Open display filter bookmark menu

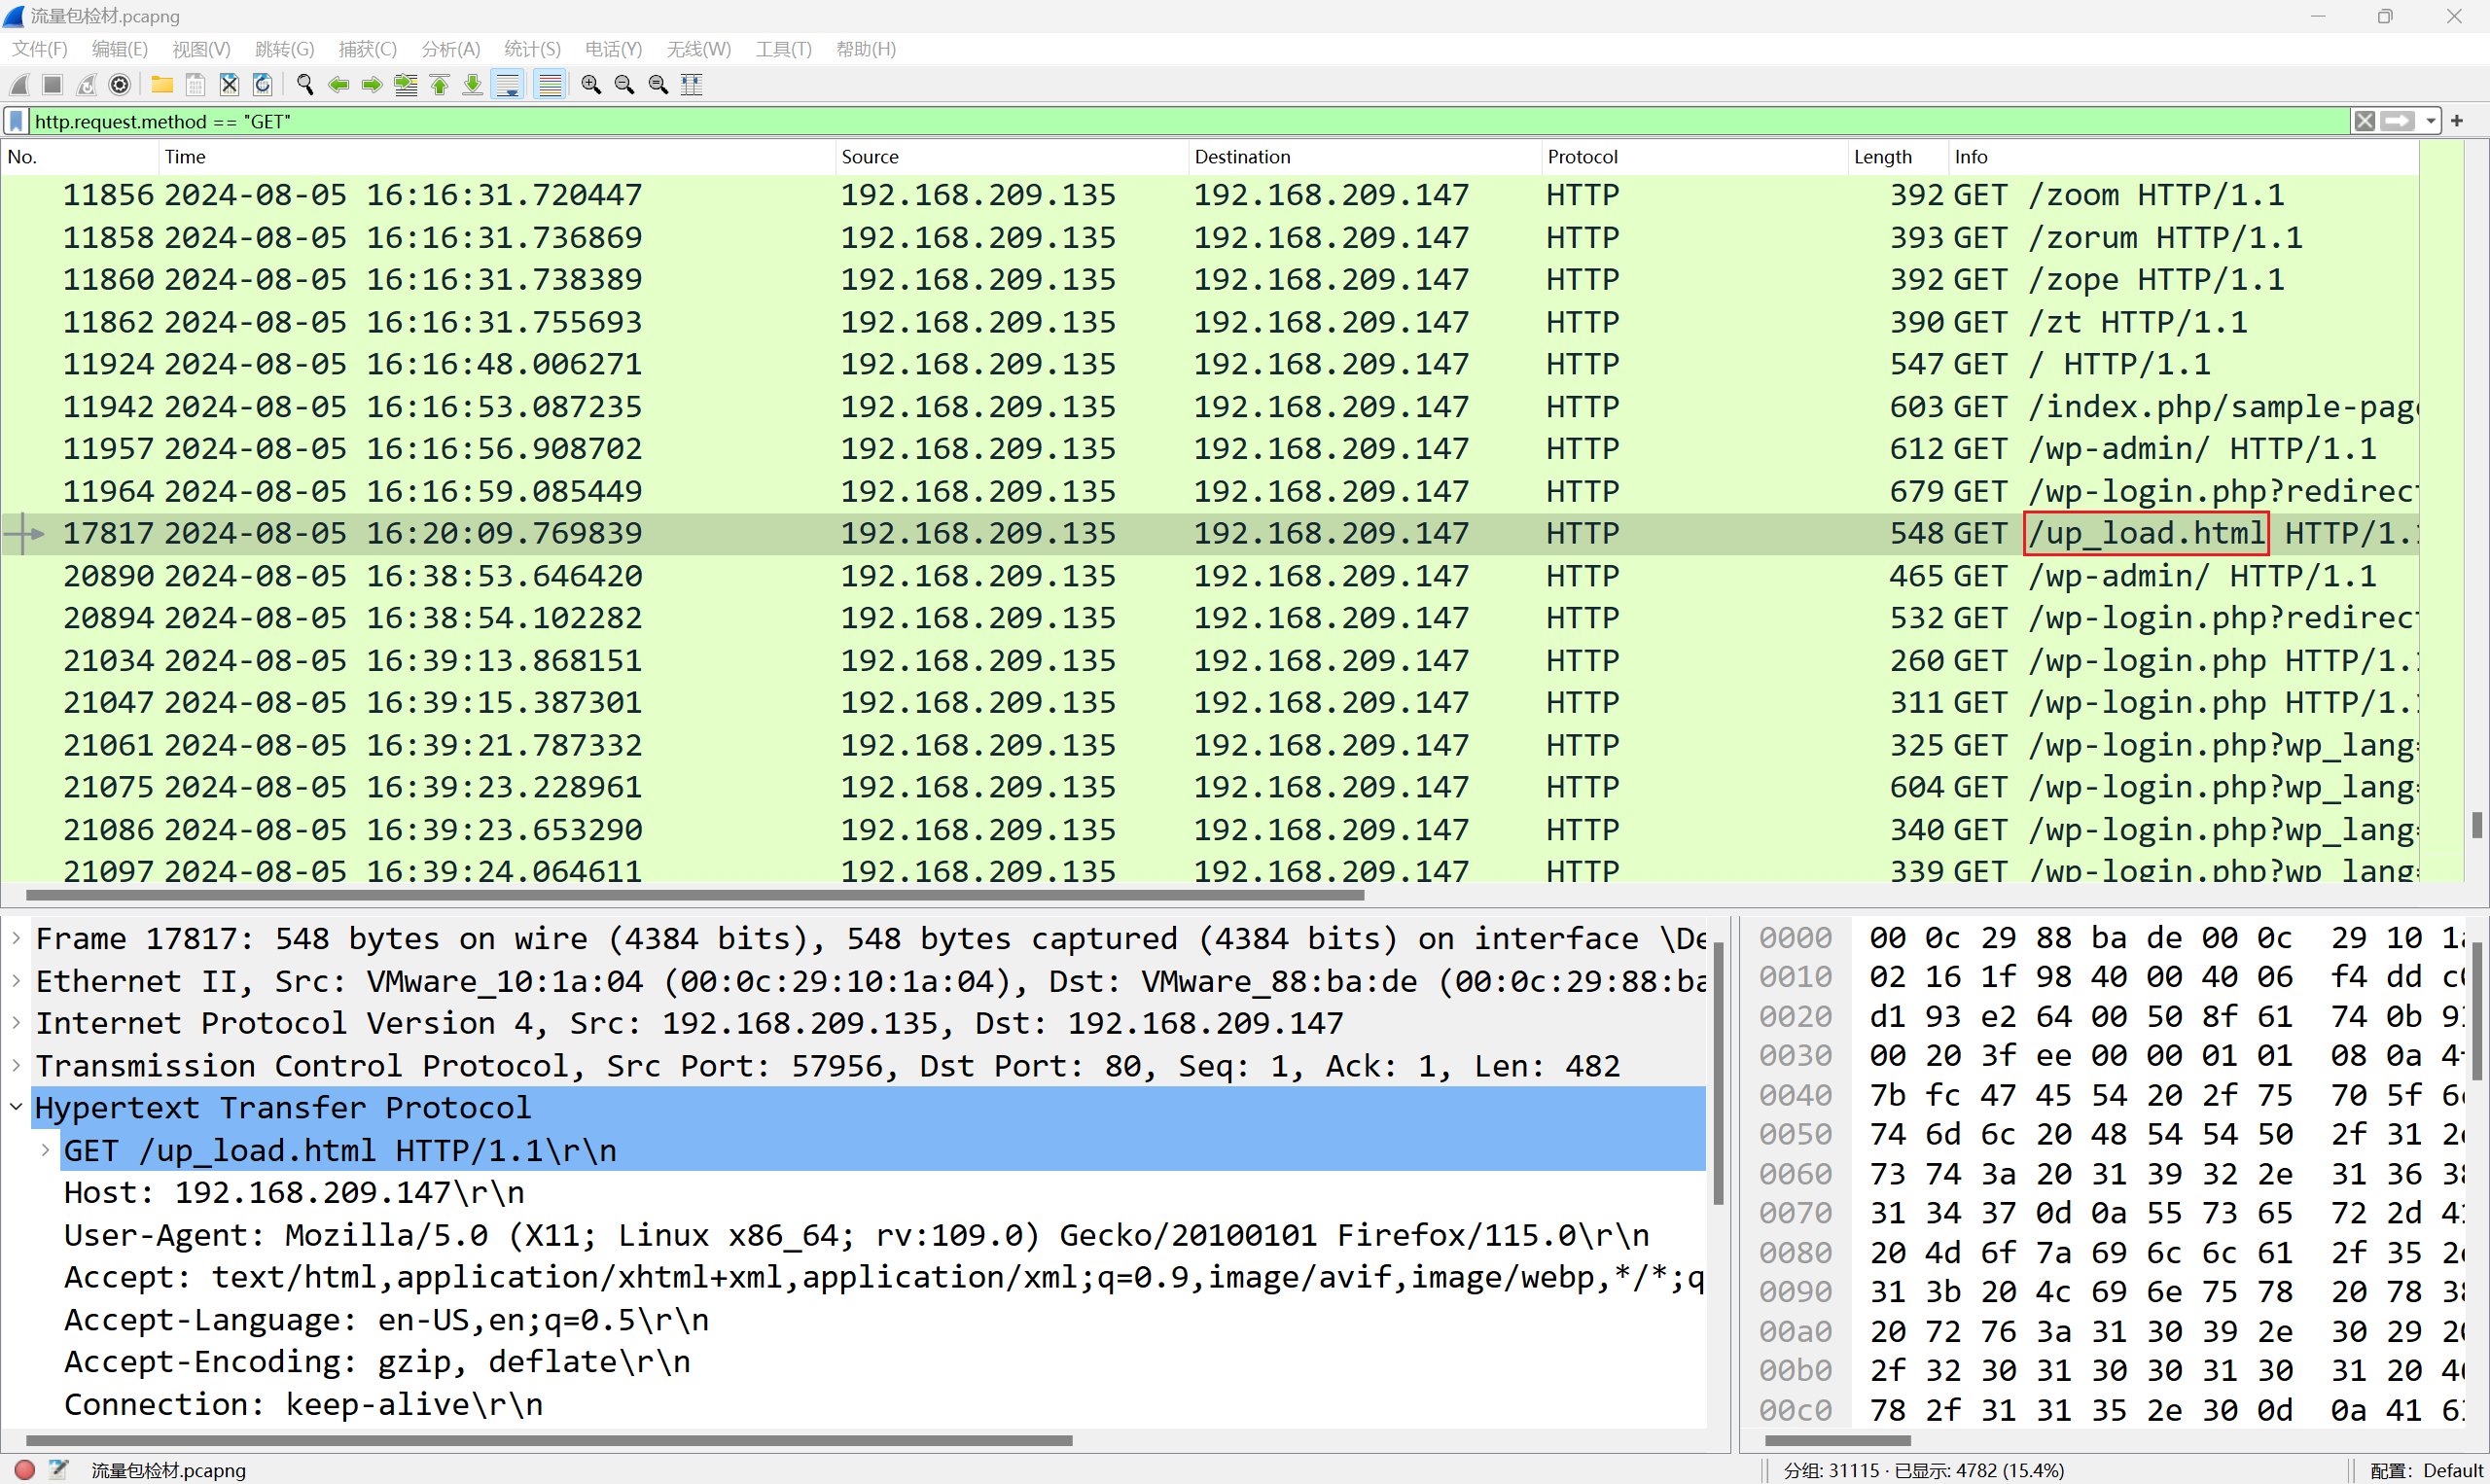point(16,121)
